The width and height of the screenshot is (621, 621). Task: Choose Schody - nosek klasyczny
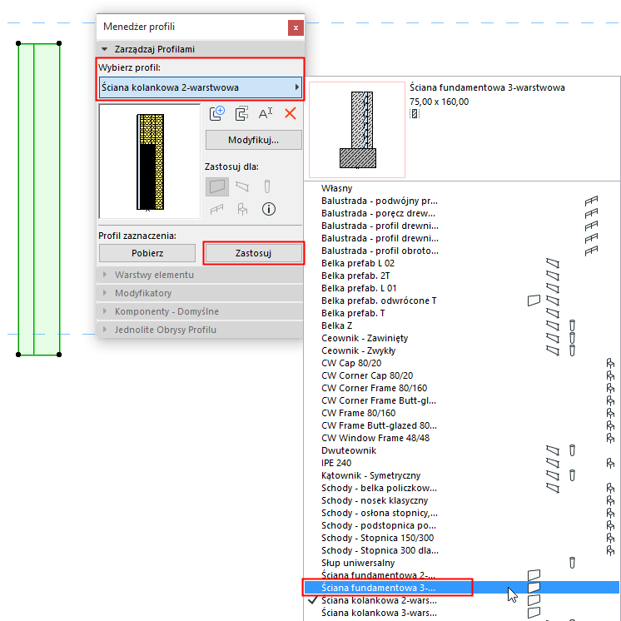coord(461,500)
